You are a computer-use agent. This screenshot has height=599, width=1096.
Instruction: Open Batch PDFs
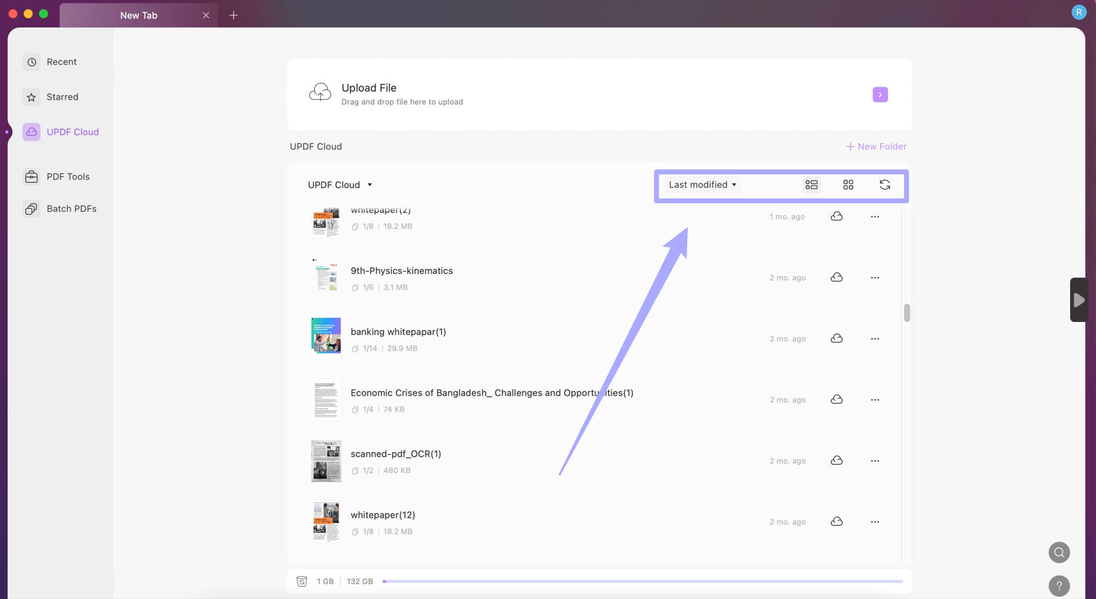[60, 209]
